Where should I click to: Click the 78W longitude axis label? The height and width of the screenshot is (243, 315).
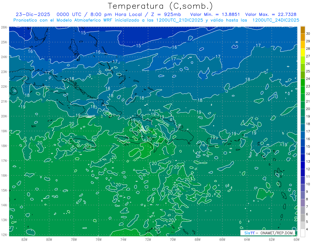74,239
